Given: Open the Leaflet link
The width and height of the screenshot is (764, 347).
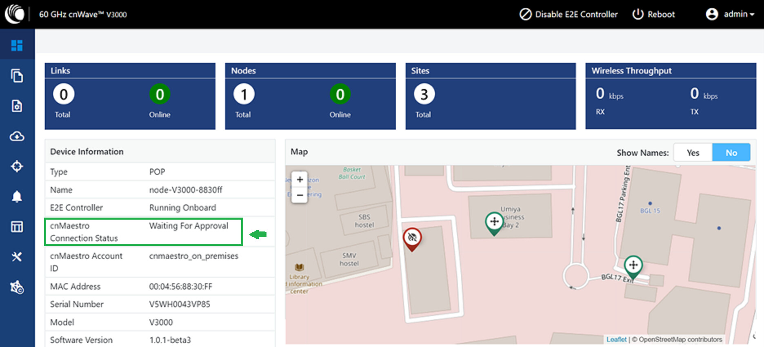Looking at the screenshot, I should 616,339.
